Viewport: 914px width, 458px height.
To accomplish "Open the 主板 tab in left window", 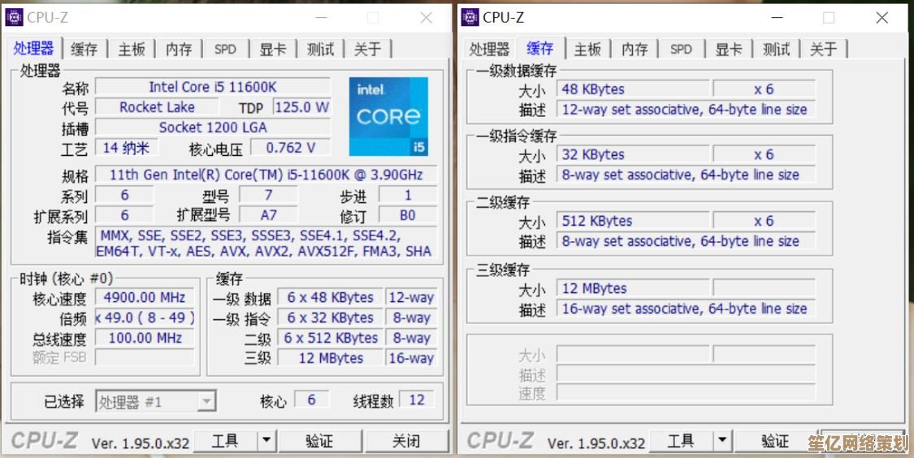I will [x=131, y=49].
